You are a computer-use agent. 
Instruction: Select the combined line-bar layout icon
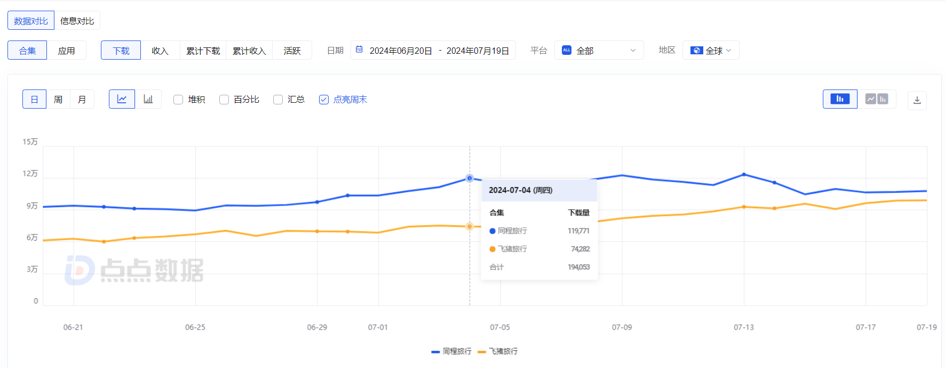click(877, 99)
